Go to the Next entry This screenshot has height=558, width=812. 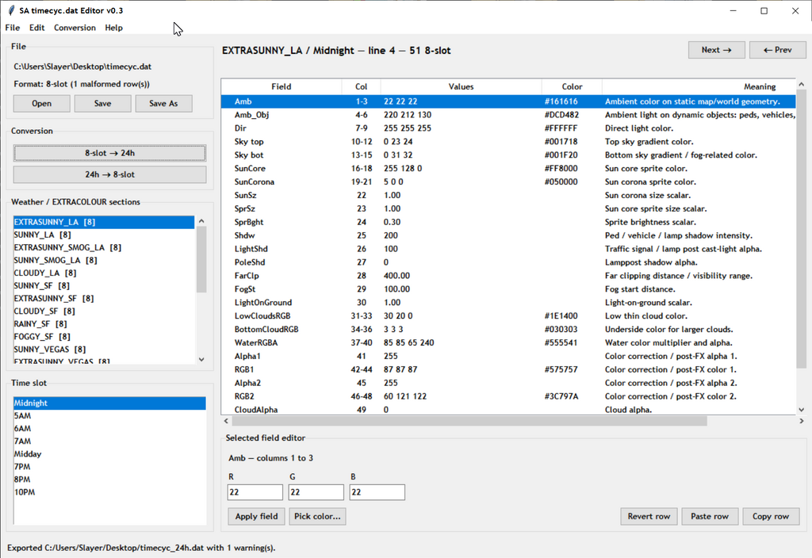(717, 50)
